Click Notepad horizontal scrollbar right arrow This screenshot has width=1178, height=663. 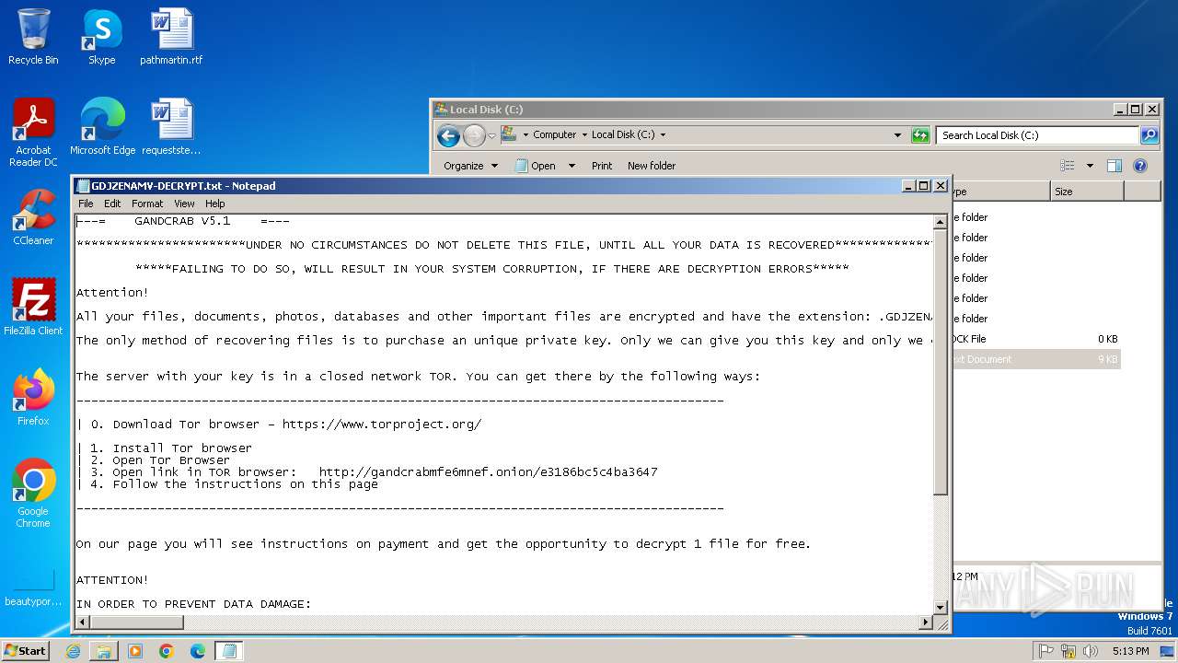(926, 622)
